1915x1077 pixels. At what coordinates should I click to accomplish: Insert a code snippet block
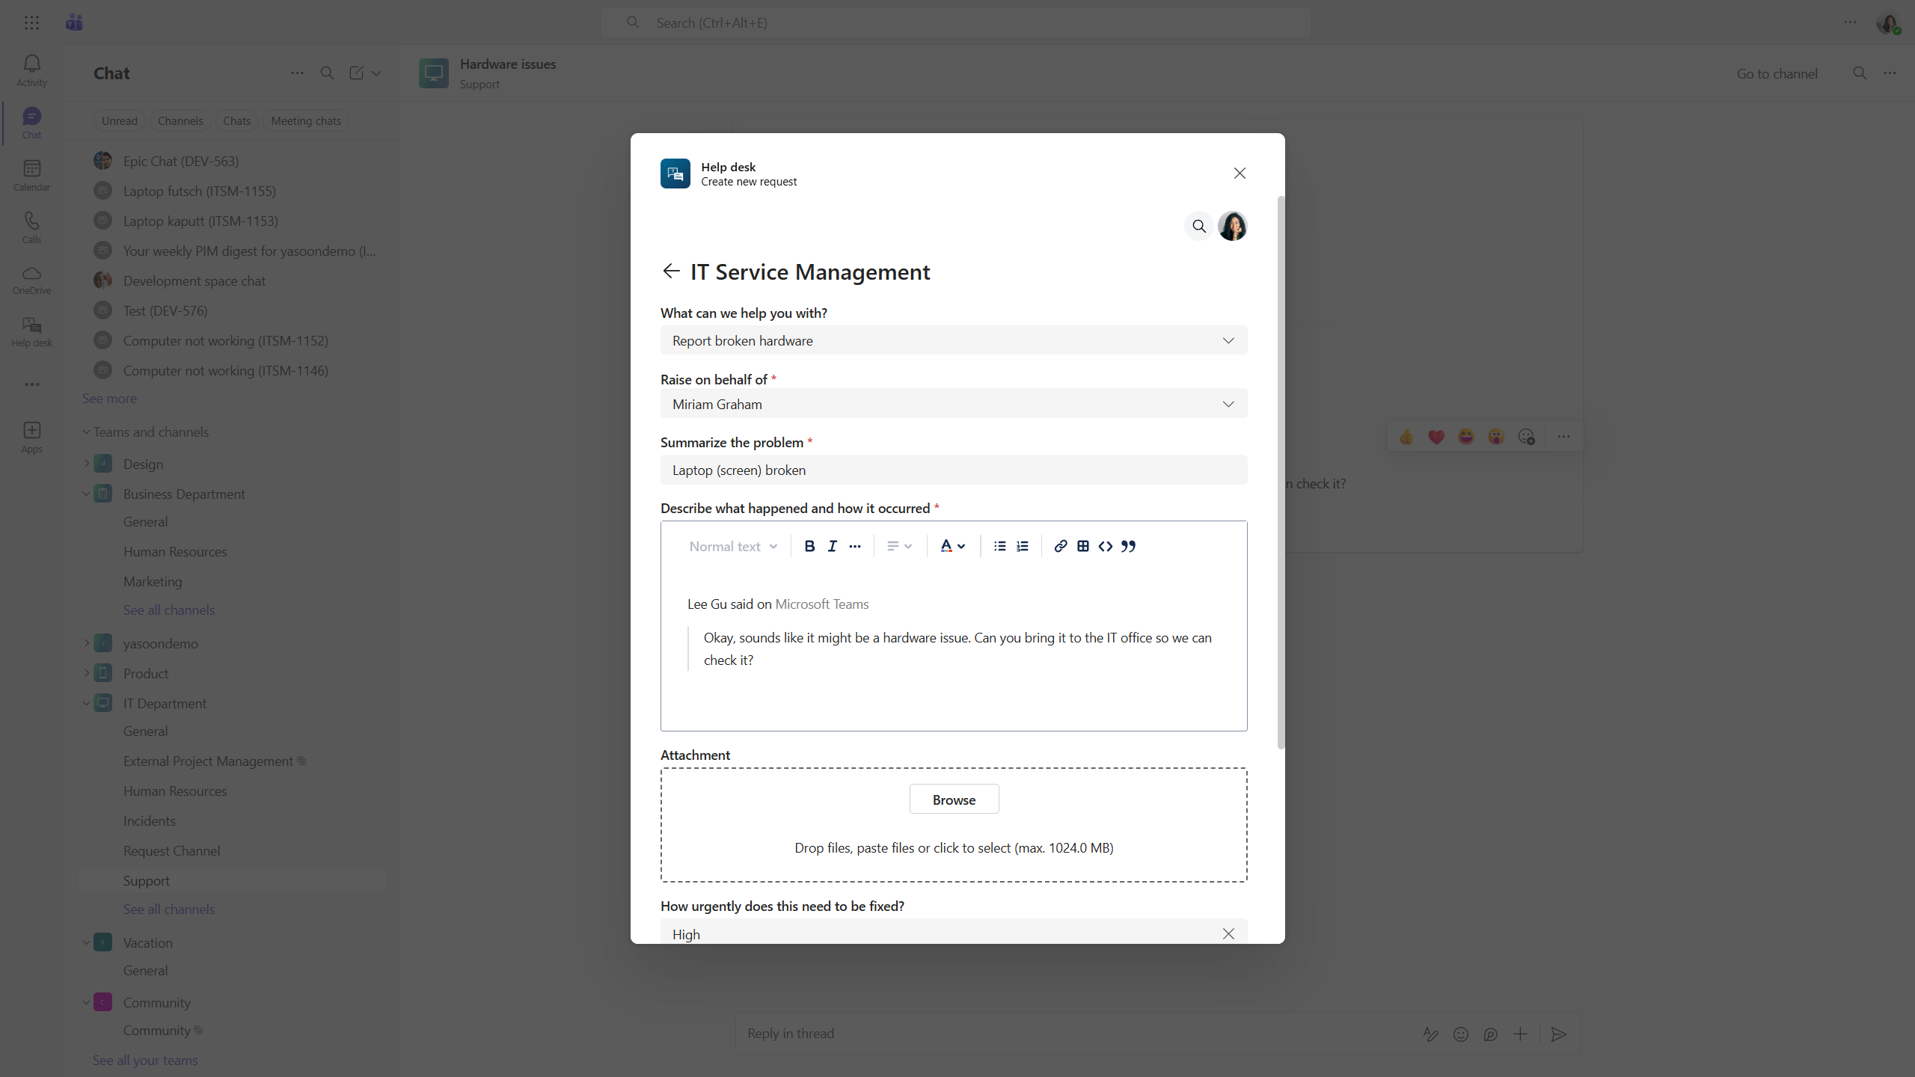click(1105, 546)
